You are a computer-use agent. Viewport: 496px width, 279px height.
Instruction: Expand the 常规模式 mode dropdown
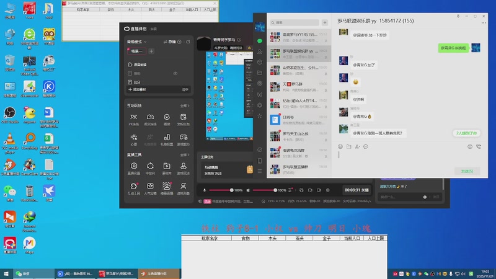(x=137, y=42)
